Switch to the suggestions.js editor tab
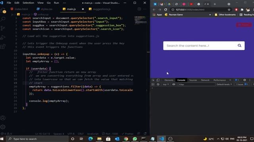The image size is (254, 142). [x=100, y=9]
